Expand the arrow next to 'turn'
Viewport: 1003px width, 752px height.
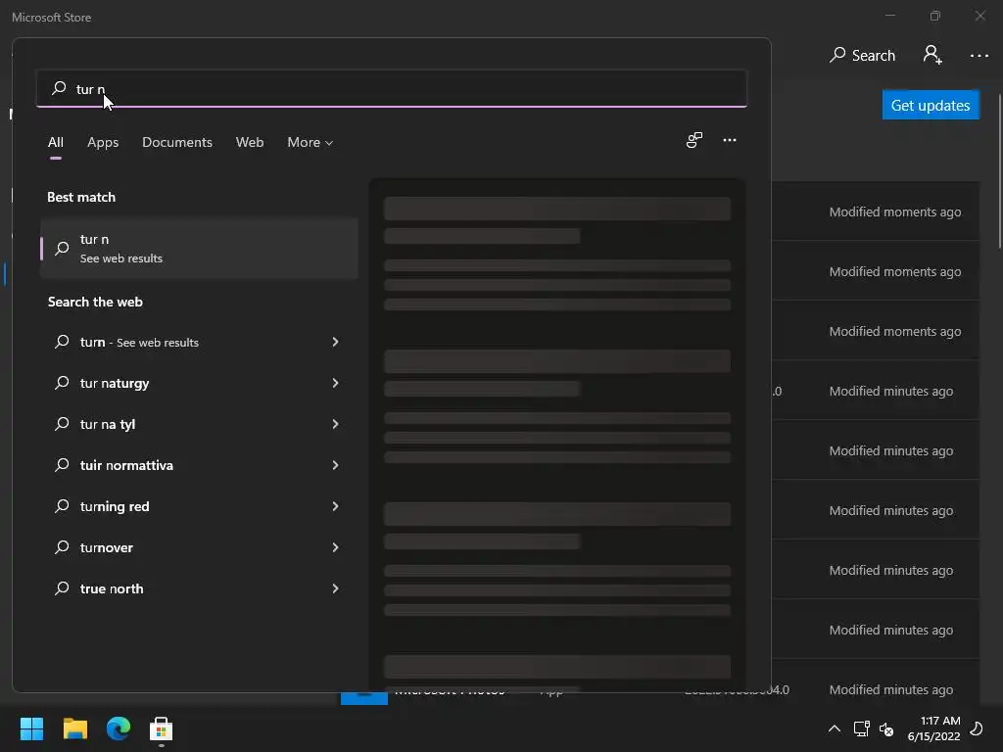pos(335,342)
